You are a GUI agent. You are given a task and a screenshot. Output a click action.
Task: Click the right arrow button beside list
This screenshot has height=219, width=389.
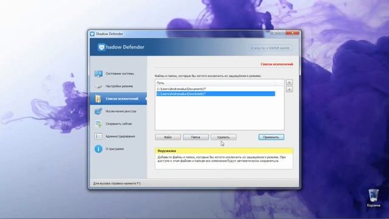[289, 82]
